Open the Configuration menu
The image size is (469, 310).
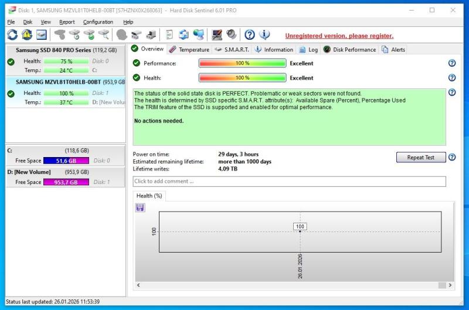point(98,22)
